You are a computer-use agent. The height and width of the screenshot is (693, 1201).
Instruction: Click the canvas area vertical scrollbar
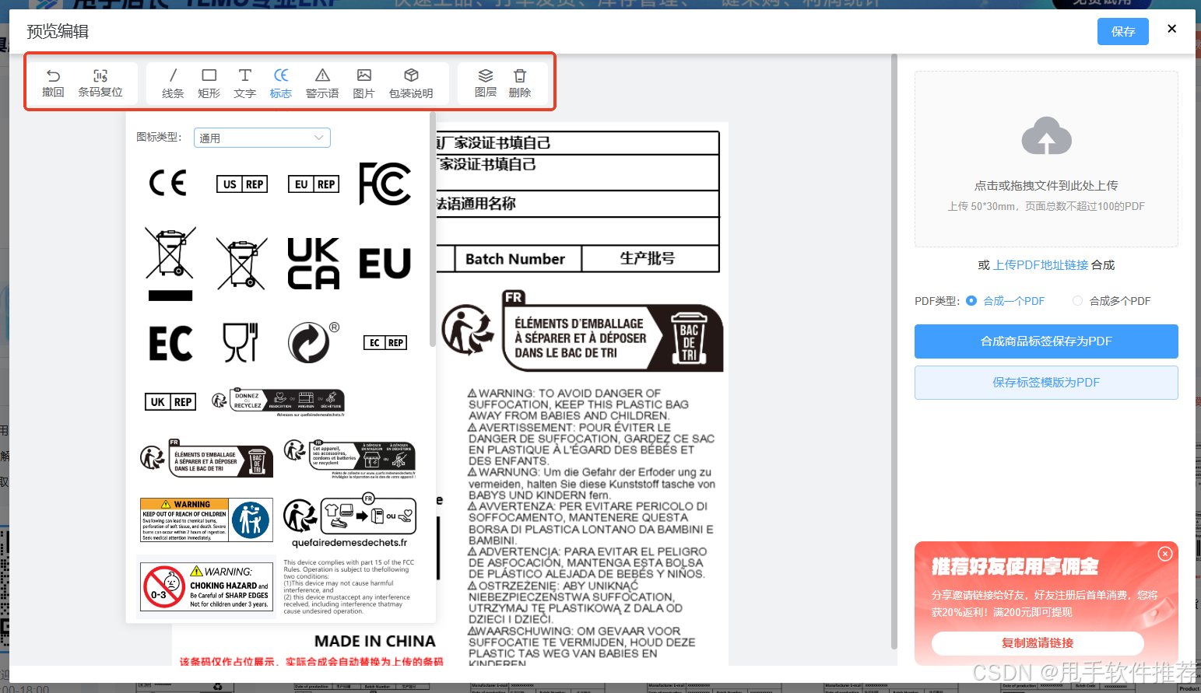click(x=894, y=350)
